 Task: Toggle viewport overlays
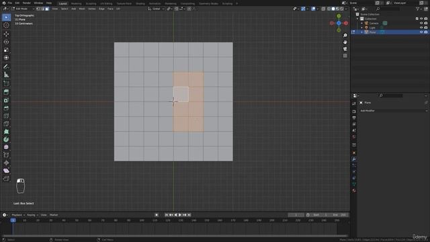[x=313, y=9]
